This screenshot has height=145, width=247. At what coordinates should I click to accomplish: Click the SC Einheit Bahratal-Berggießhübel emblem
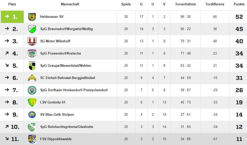click(32, 78)
